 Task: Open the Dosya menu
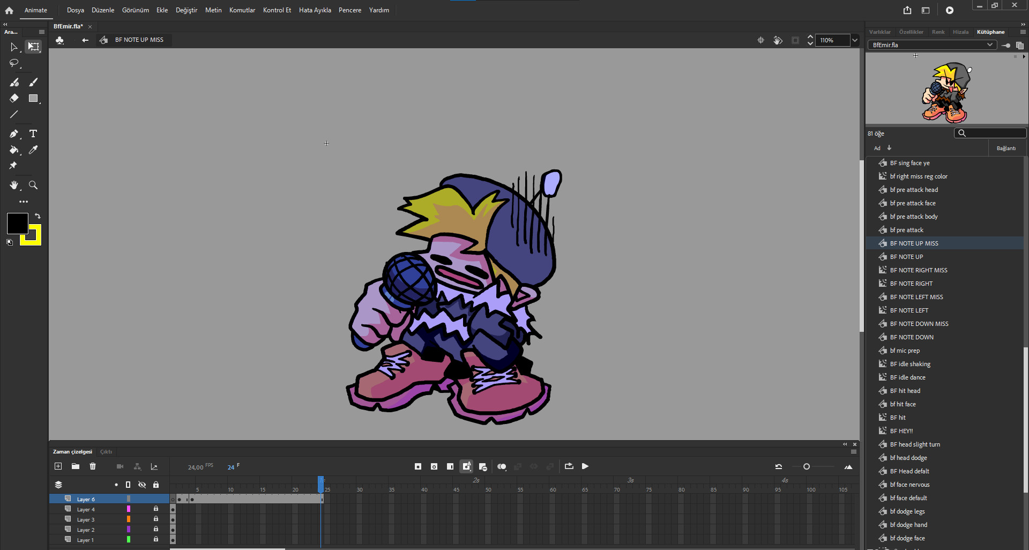point(76,10)
